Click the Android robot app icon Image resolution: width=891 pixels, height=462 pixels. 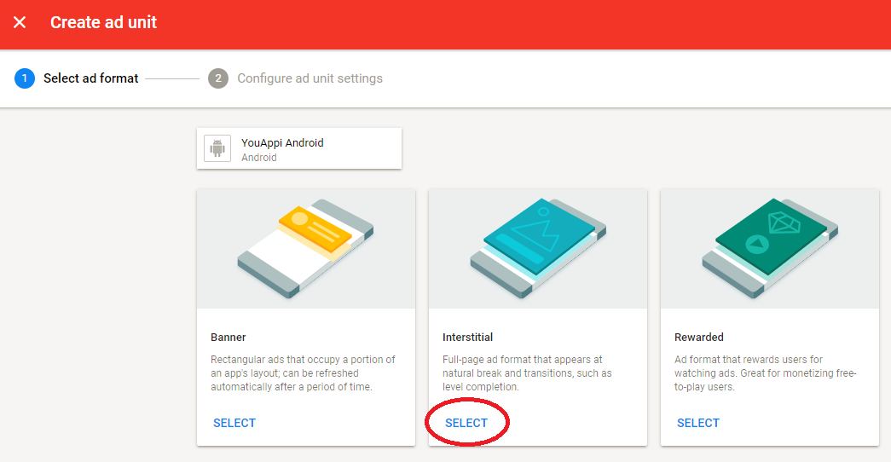pos(217,148)
